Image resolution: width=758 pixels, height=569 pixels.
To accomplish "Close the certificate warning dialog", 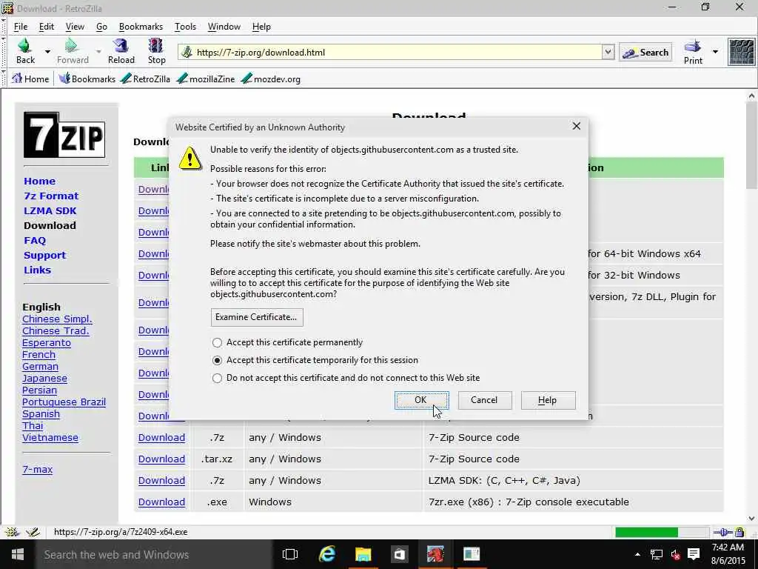I will click(x=576, y=126).
